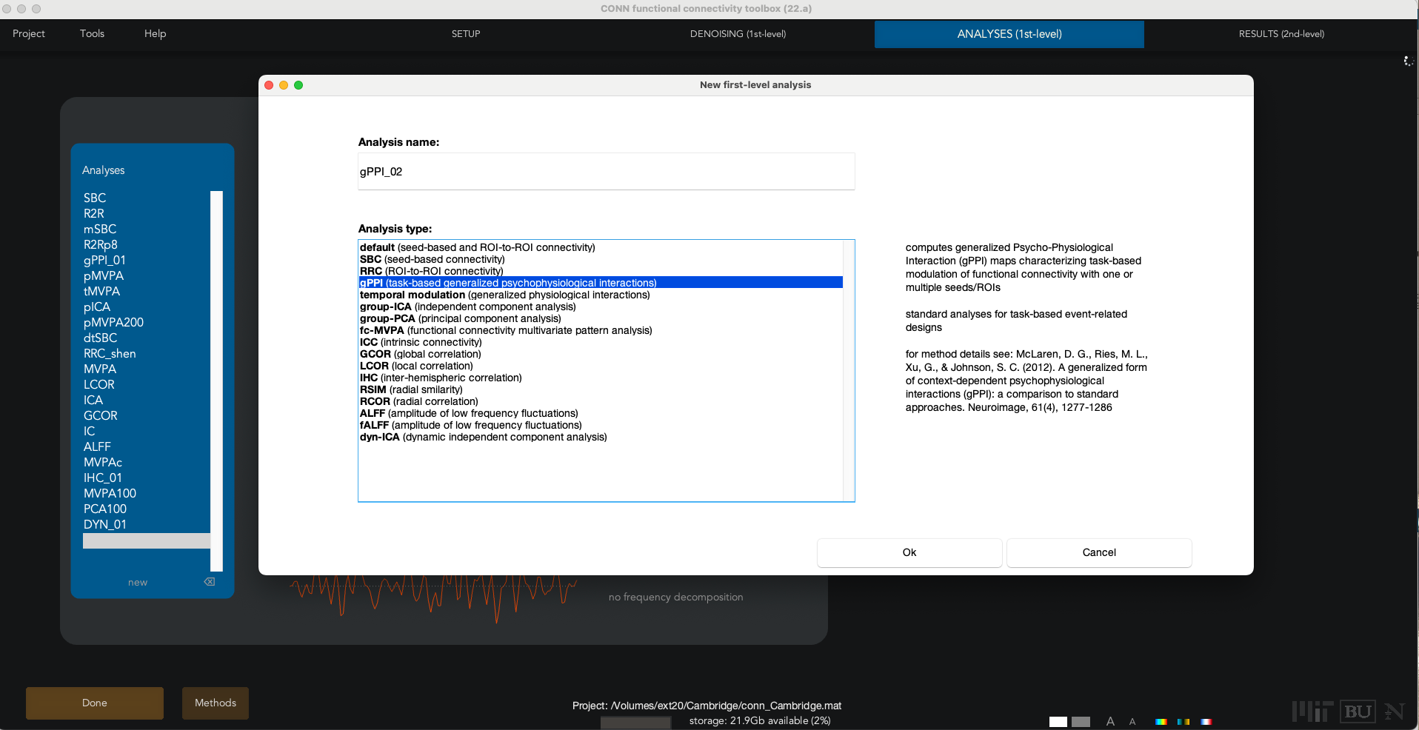Click the larger font size 'A' icon
Screen dimensions: 1419x730
tap(1110, 721)
